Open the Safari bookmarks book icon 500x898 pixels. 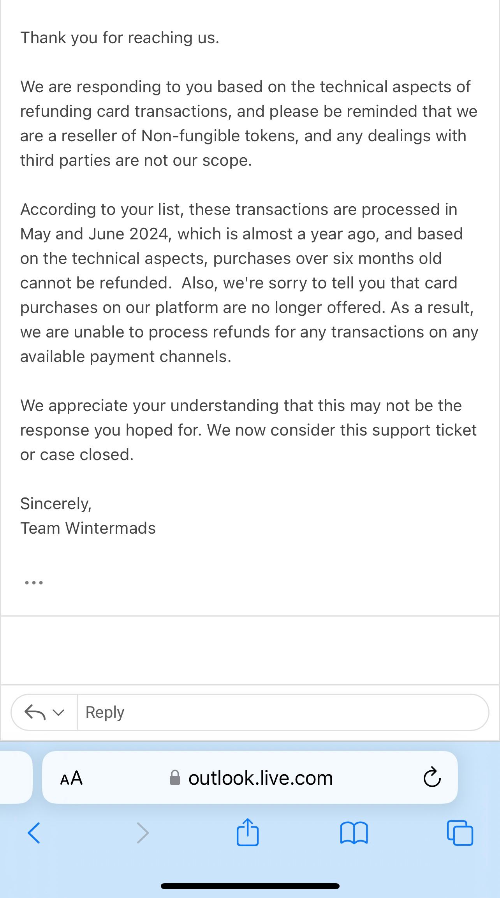point(354,833)
